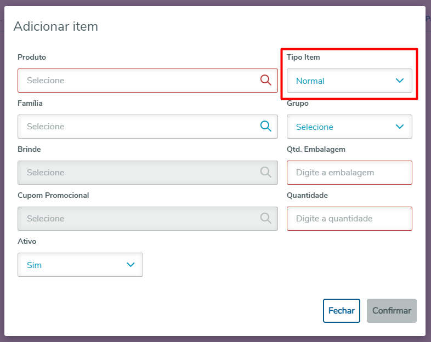Click the "Normal" value in Tipo Item

[x=310, y=81]
